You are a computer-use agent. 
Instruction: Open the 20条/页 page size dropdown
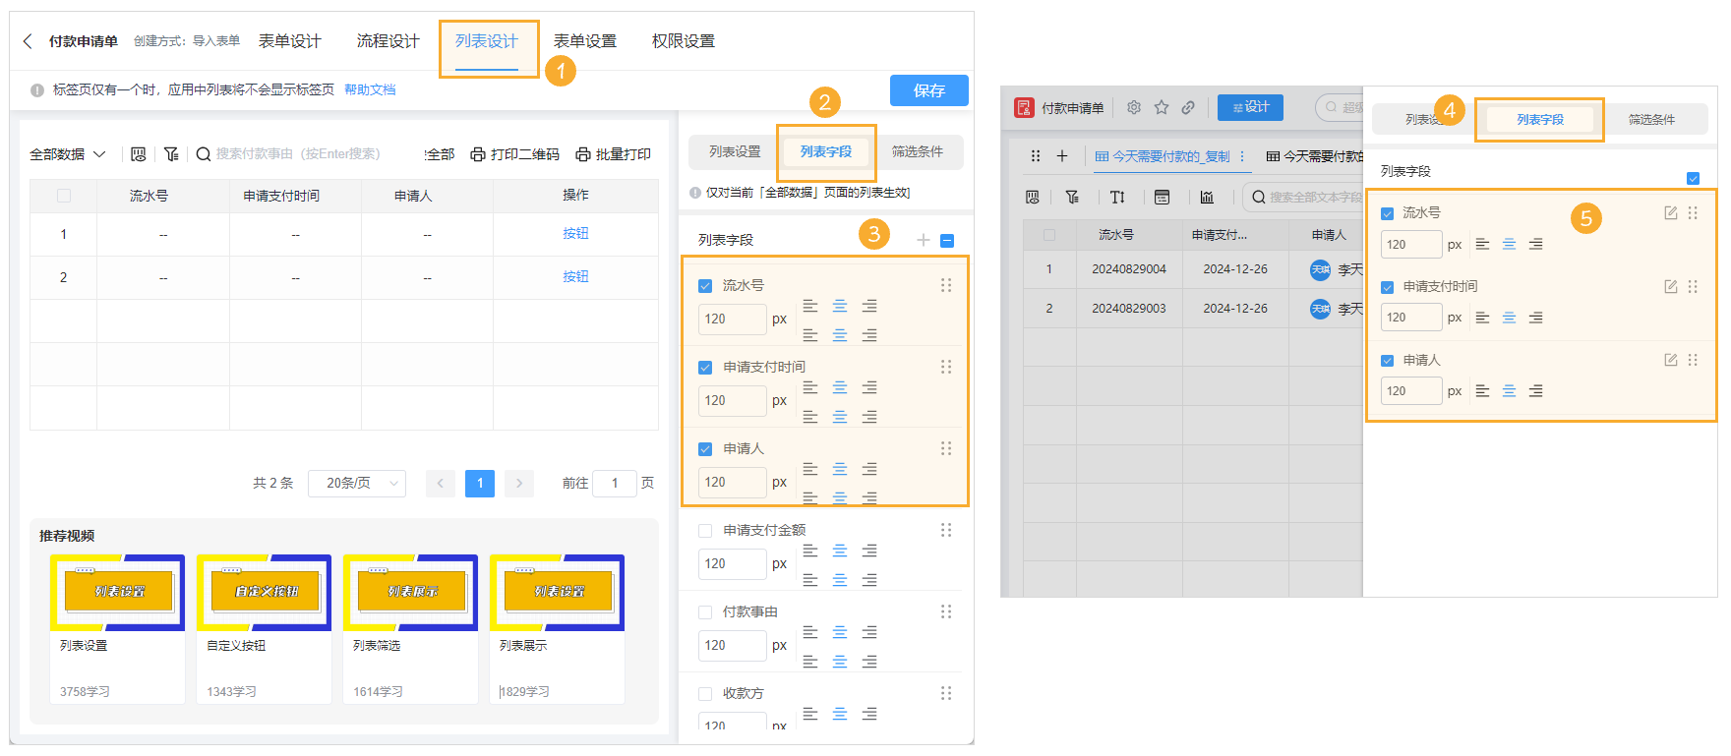click(357, 483)
